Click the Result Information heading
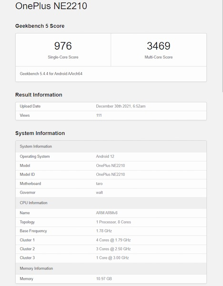 tap(39, 95)
